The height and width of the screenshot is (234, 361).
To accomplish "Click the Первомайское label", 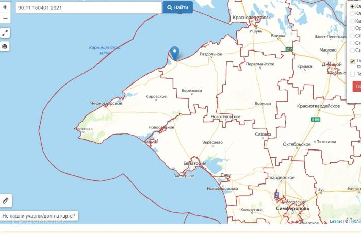I will click(260, 64).
